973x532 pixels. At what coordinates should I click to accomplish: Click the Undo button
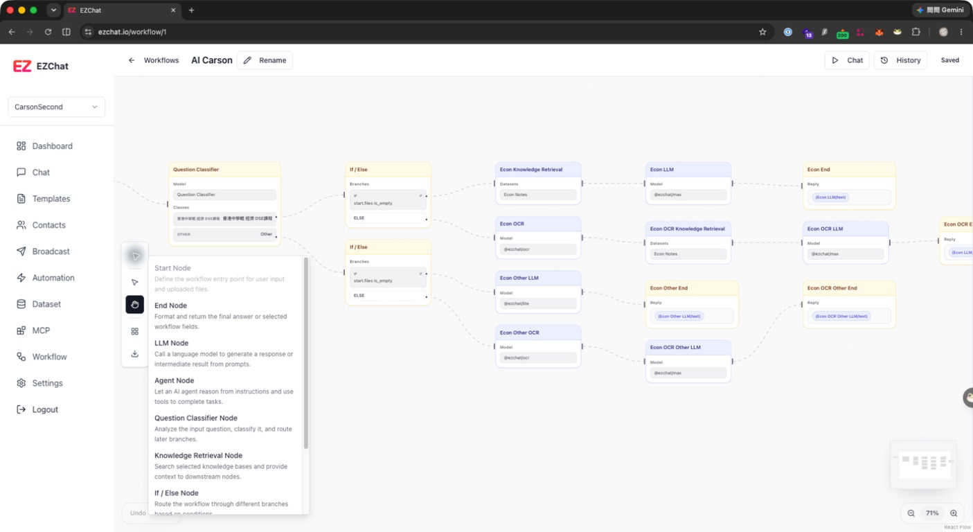tap(138, 513)
